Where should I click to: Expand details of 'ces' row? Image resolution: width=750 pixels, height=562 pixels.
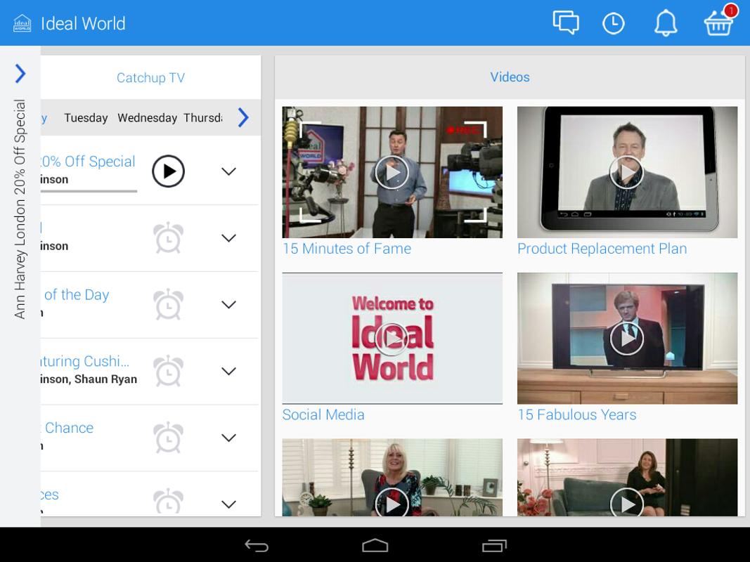coord(229,504)
